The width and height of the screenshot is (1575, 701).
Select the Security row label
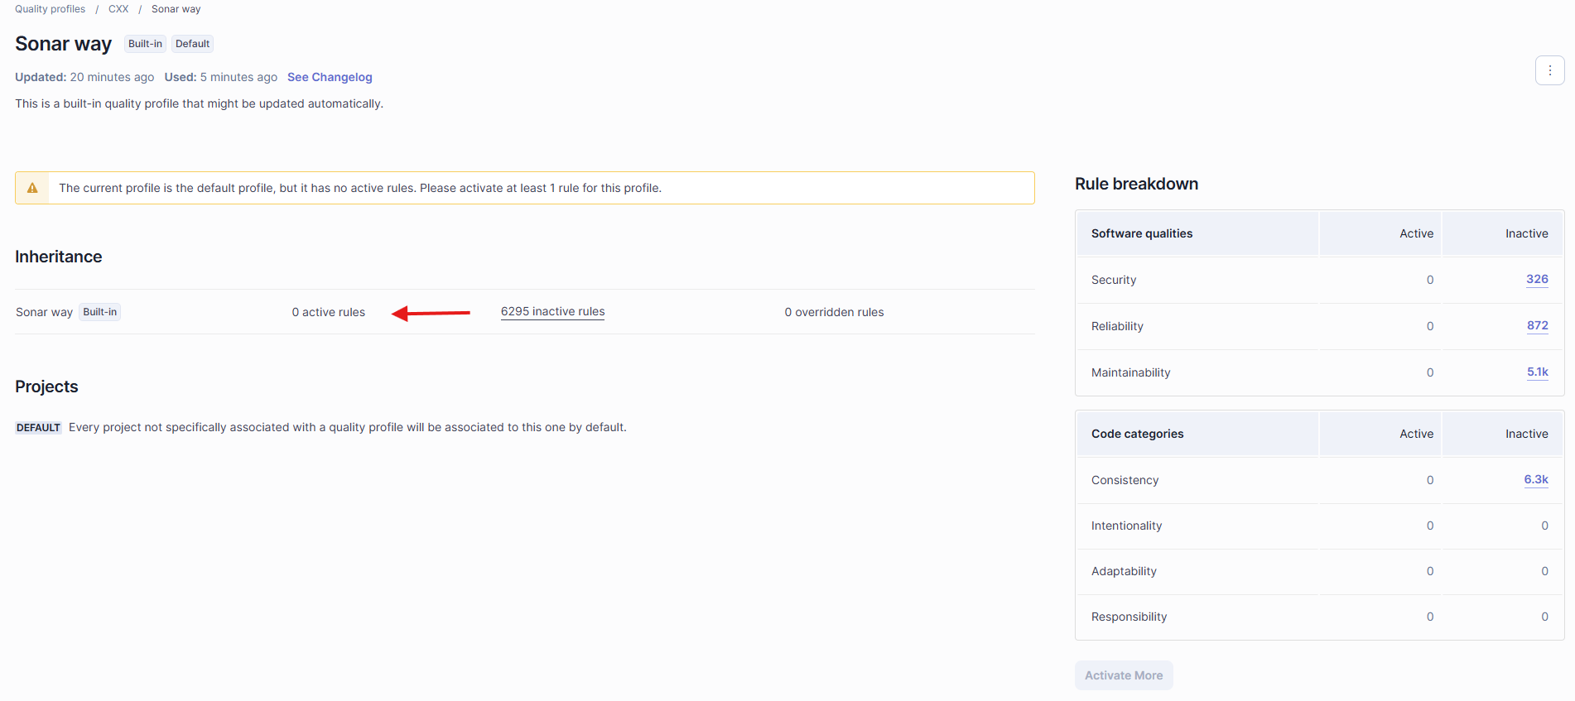[x=1114, y=280]
